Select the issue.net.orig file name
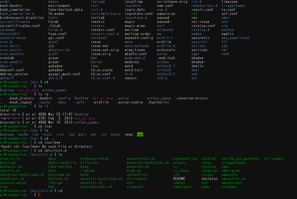 (105, 50)
